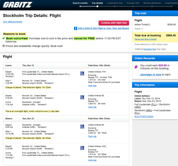Viewport: 178px width, 166px height.
Task: Open the Add a Hotel to this Flight link
Action: (104, 28)
